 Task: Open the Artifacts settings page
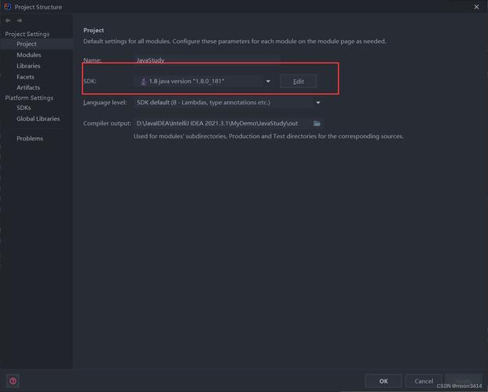click(28, 88)
